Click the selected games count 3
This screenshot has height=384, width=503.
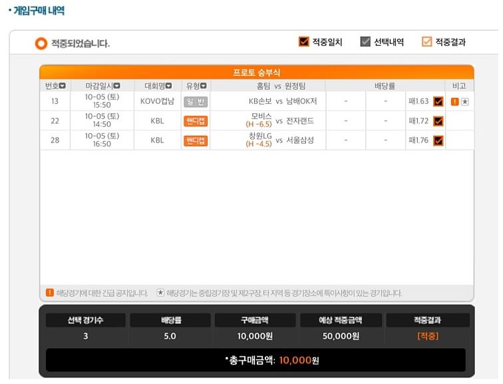[x=85, y=336]
